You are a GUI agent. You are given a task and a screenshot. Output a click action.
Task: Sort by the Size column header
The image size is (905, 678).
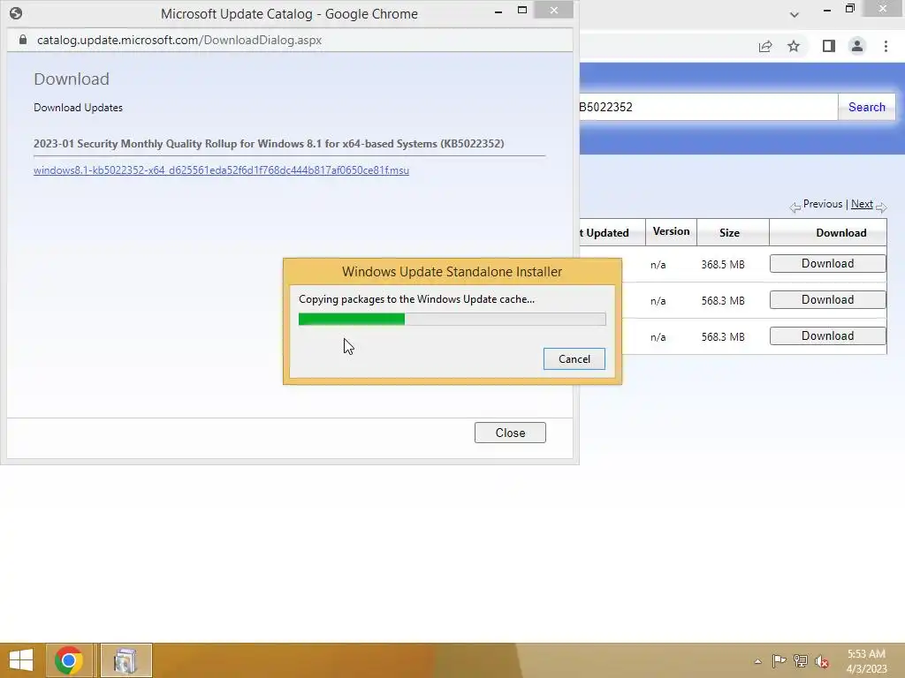(x=729, y=233)
